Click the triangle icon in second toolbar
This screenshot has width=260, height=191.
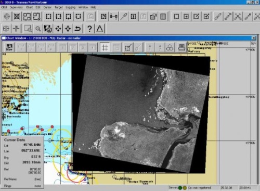pos(100,29)
